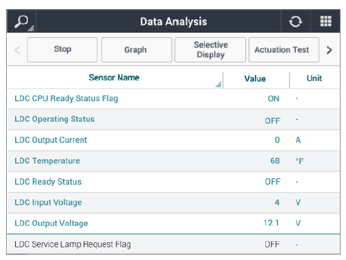
Task: Click the refresh arrows icon
Action: [x=296, y=21]
